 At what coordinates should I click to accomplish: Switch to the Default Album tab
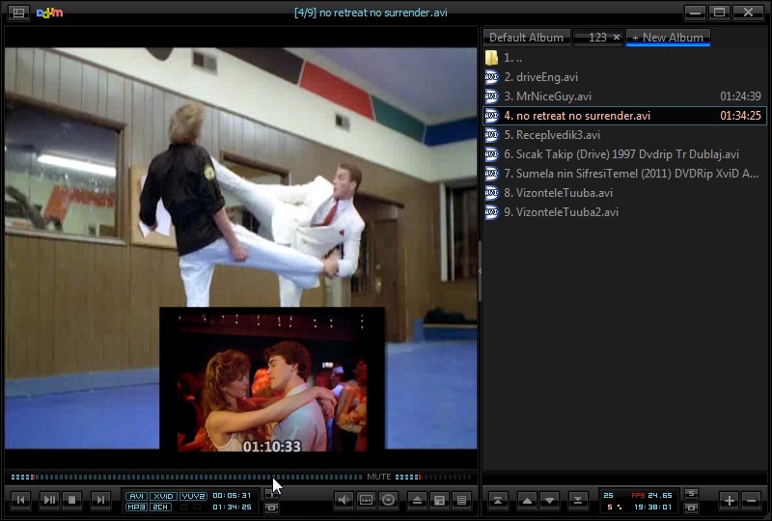[526, 38]
